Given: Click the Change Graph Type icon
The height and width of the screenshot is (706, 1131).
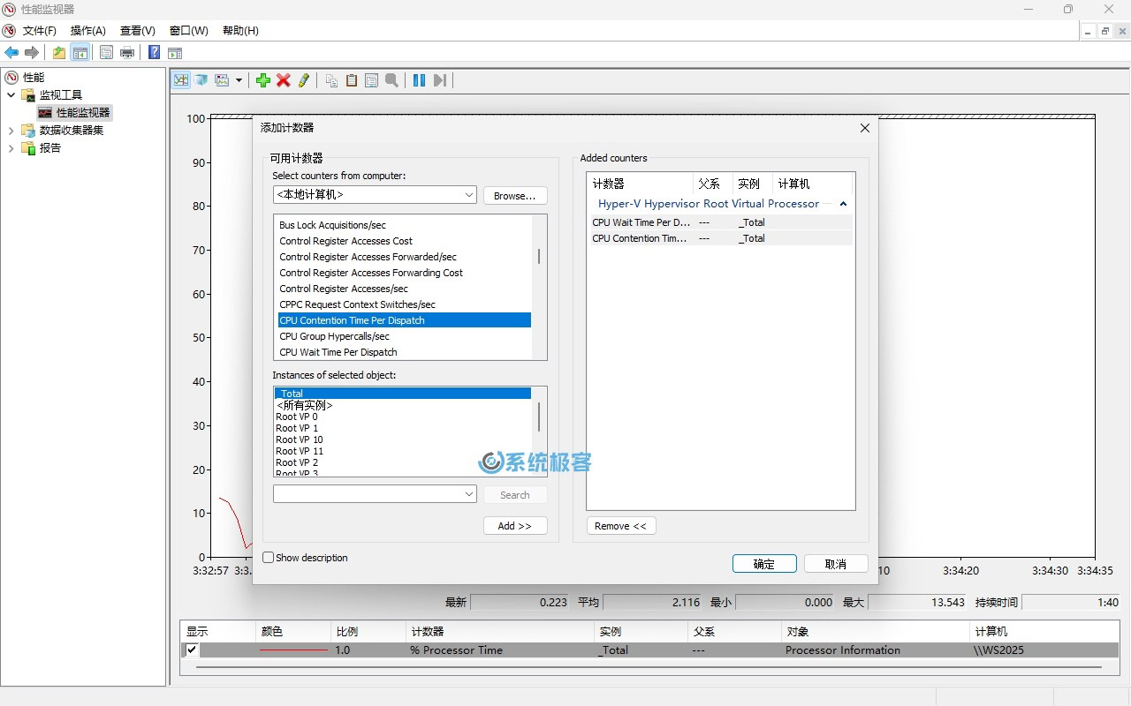Looking at the screenshot, I should [x=222, y=80].
